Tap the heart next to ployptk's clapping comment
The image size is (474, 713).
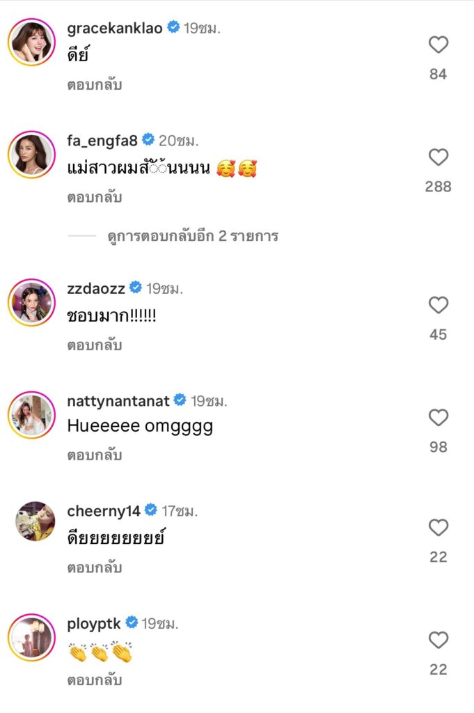coord(438,641)
